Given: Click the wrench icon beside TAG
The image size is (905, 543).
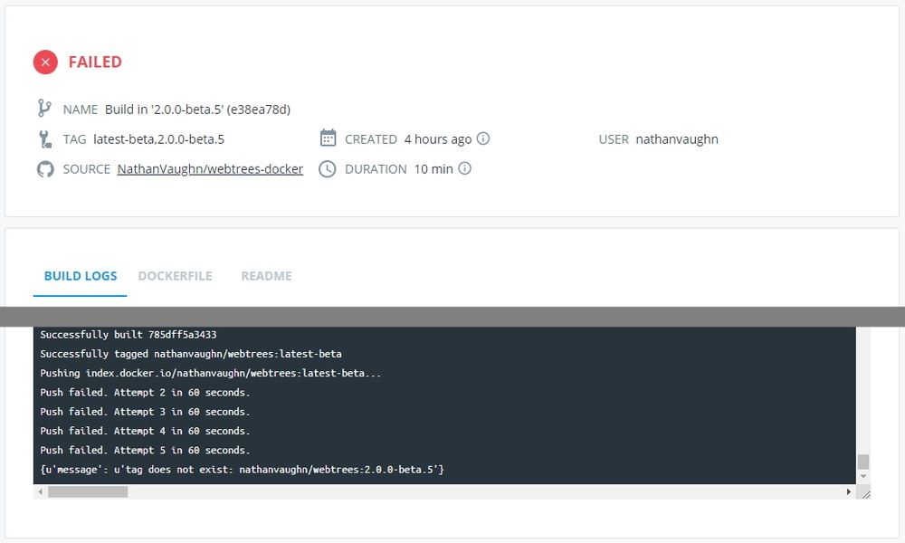Looking at the screenshot, I should point(45,139).
